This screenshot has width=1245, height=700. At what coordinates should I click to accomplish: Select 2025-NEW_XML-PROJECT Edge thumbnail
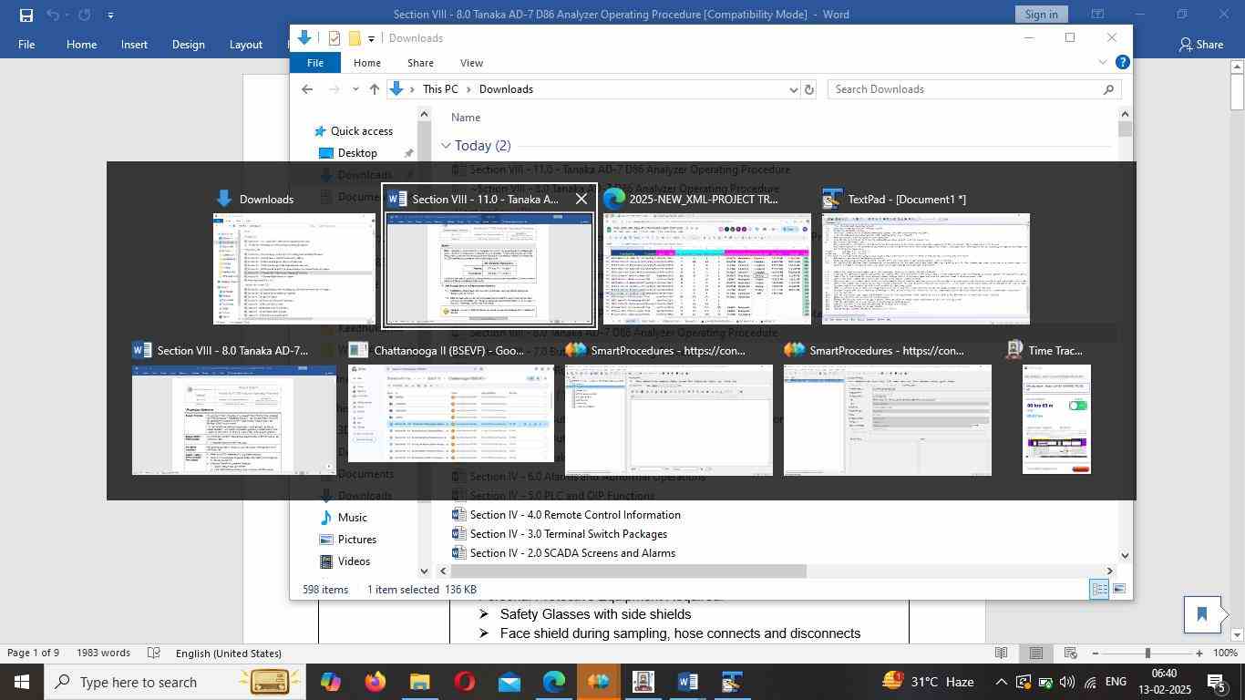coord(707,269)
